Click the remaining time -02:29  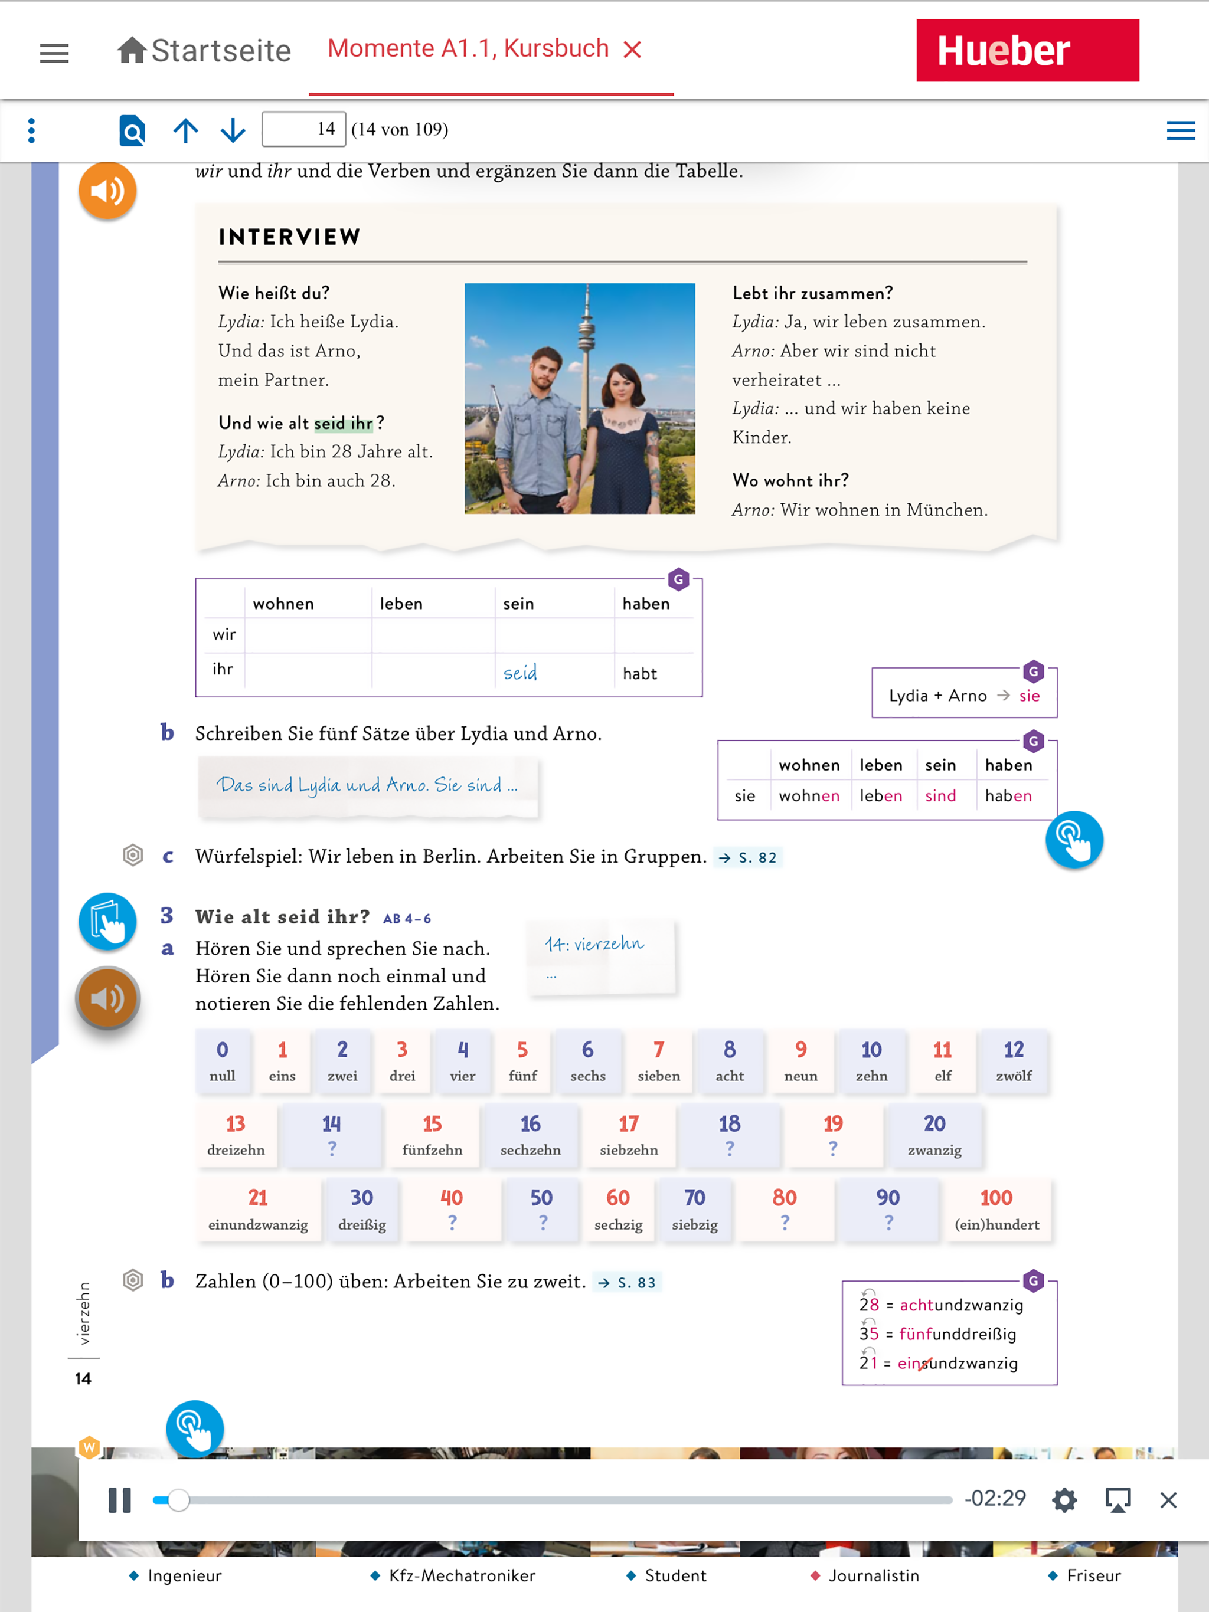pos(995,1498)
